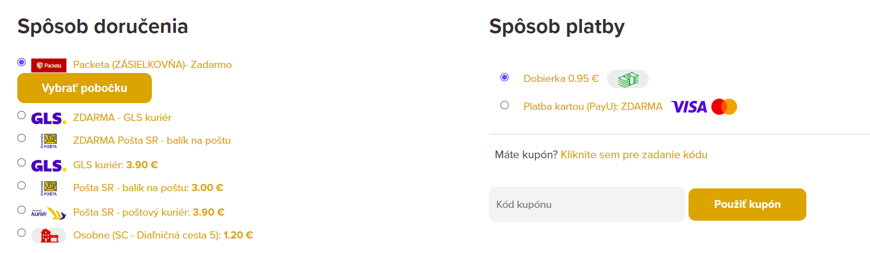Open the Kliknite sem pre zadanie kódu link
The image size is (870, 253).
[634, 155]
